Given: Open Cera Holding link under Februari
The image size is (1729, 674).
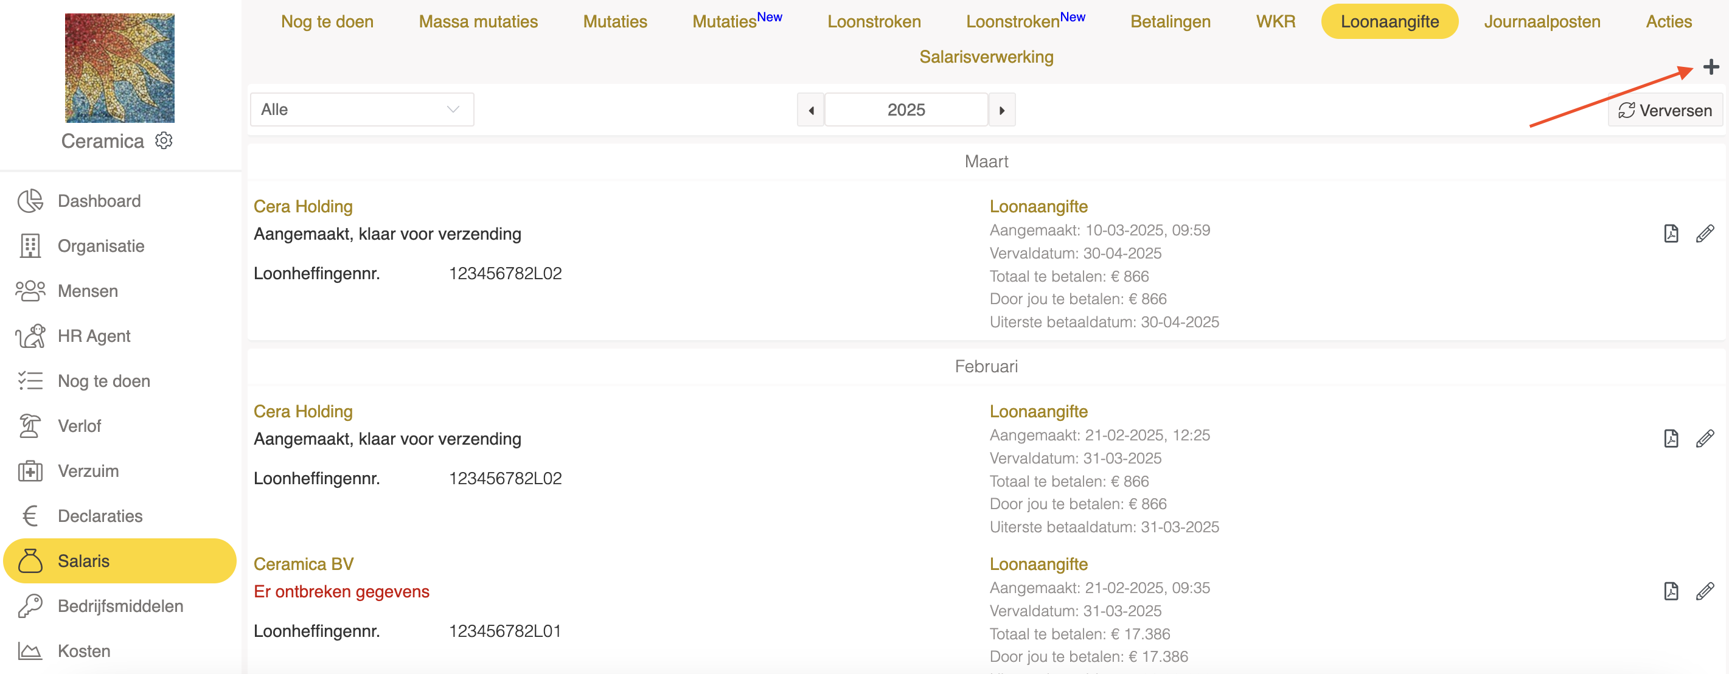Looking at the screenshot, I should 303,411.
